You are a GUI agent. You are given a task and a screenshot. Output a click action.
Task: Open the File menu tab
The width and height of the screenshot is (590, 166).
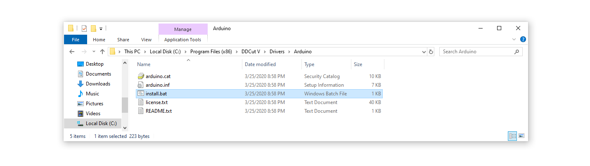point(76,40)
